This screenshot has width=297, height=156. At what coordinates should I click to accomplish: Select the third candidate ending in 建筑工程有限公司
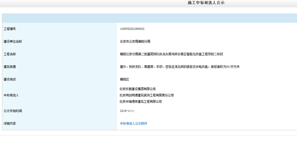(x=141, y=102)
